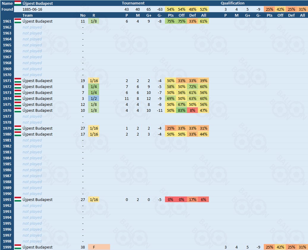Select the blue 1/2 round cell for 1974
Screen dimensions: 308x250
(94, 99)
